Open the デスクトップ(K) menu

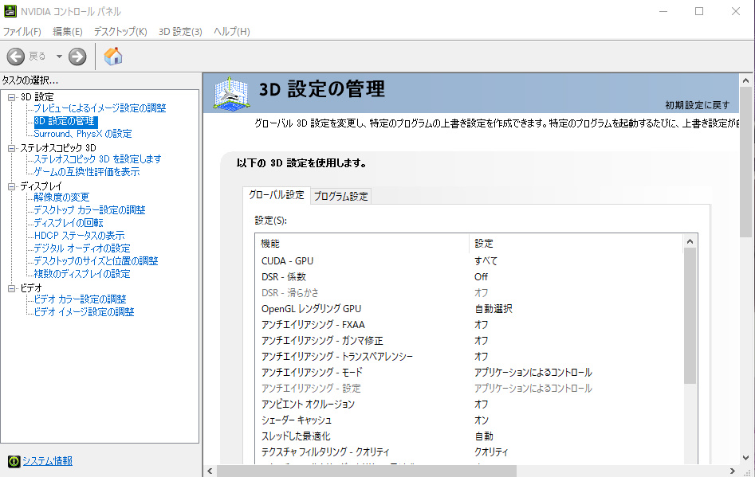(120, 32)
